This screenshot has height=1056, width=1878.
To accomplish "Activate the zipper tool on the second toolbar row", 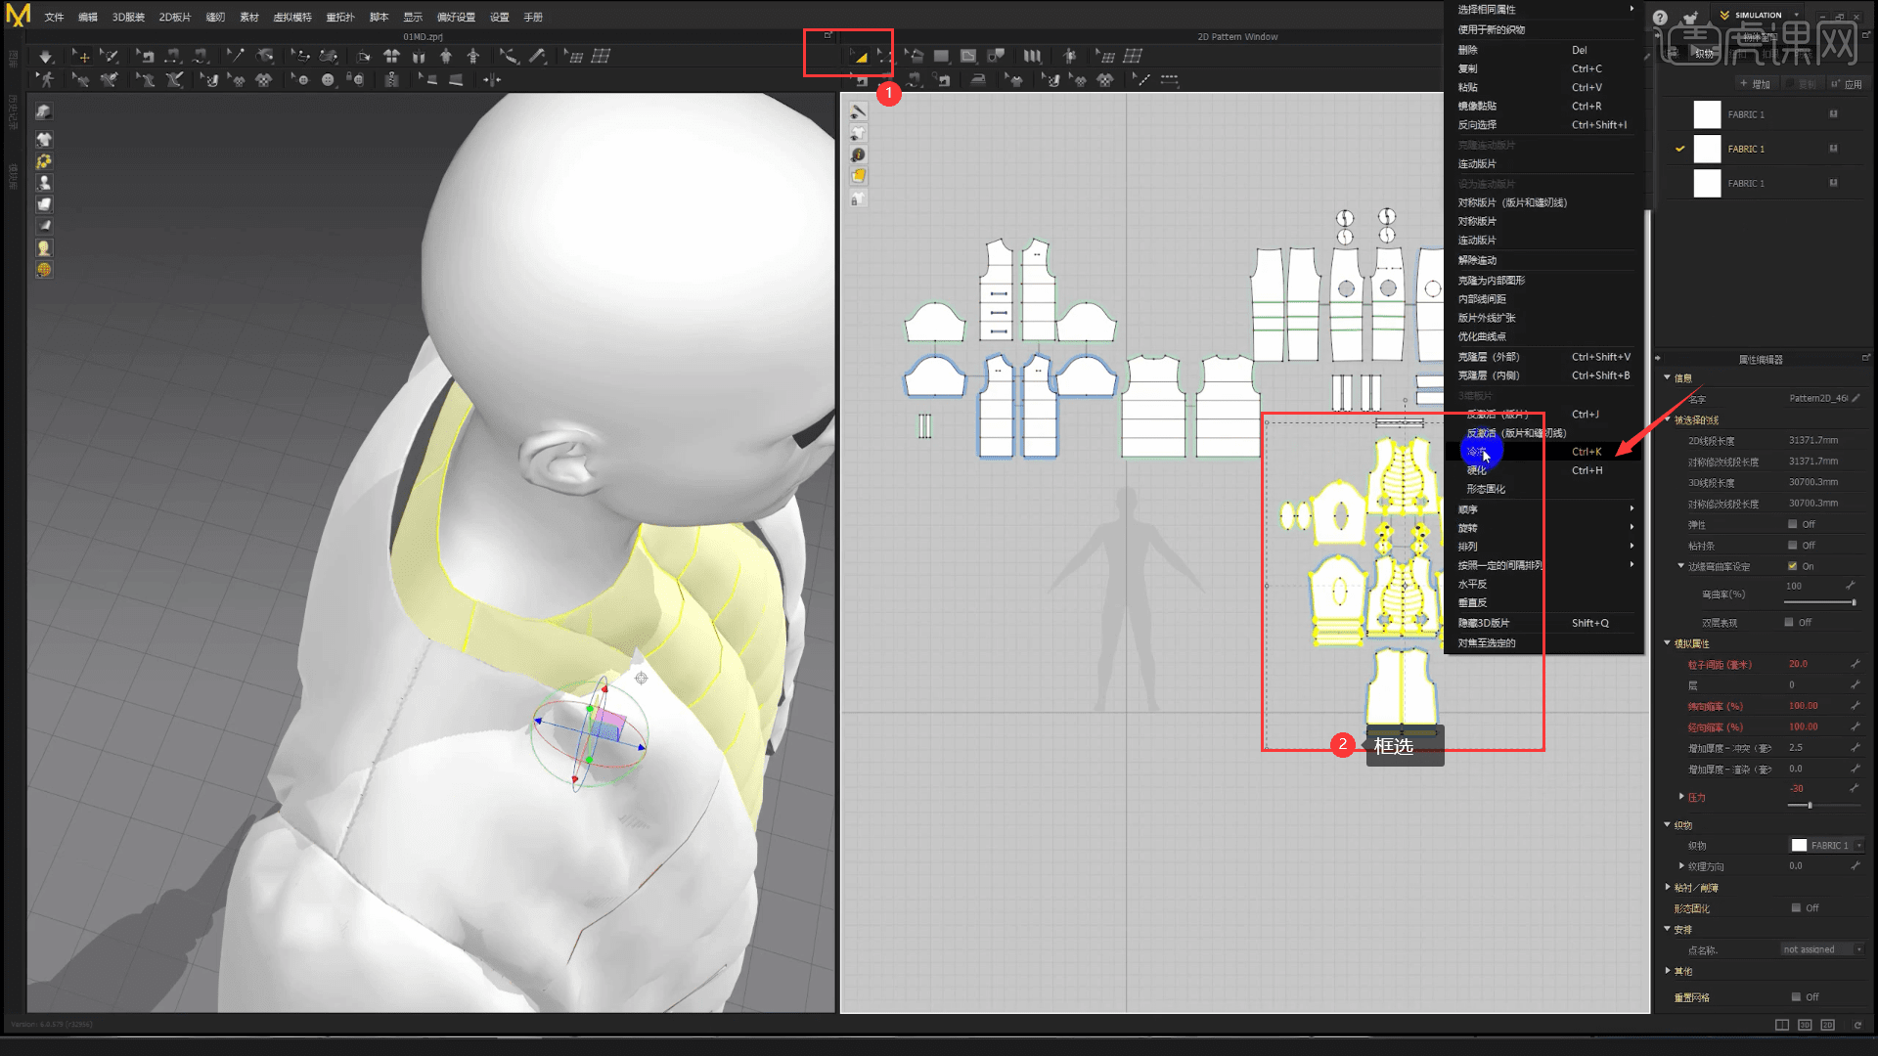I will coord(391,78).
